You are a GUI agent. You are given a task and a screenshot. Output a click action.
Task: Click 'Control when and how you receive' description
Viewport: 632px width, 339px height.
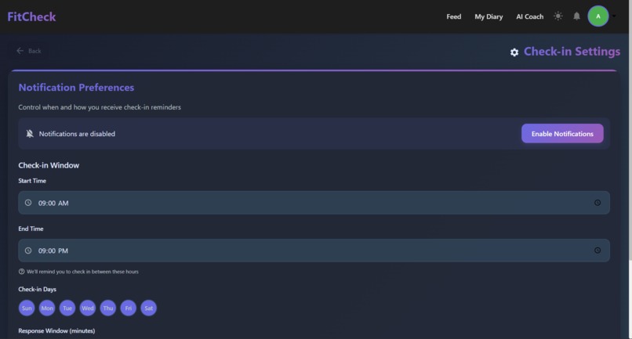100,107
